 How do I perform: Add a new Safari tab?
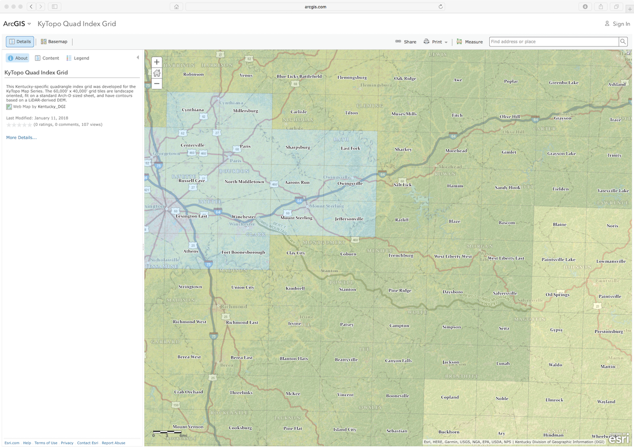click(629, 10)
